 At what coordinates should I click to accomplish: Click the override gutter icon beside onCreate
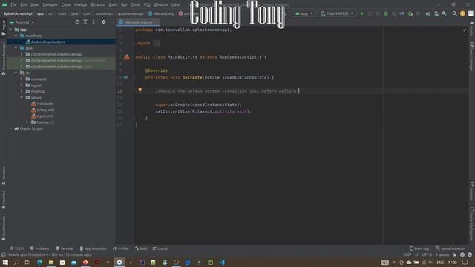pyautogui.click(x=126, y=77)
